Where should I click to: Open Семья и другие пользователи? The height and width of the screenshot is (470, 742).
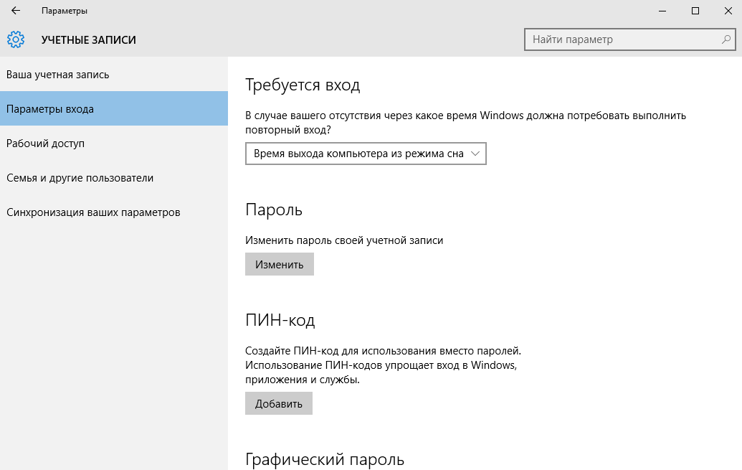(80, 178)
